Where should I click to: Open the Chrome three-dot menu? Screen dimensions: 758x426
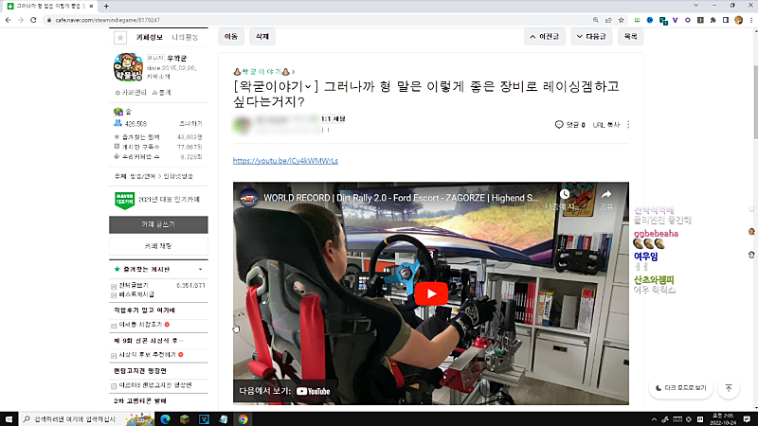click(x=751, y=20)
